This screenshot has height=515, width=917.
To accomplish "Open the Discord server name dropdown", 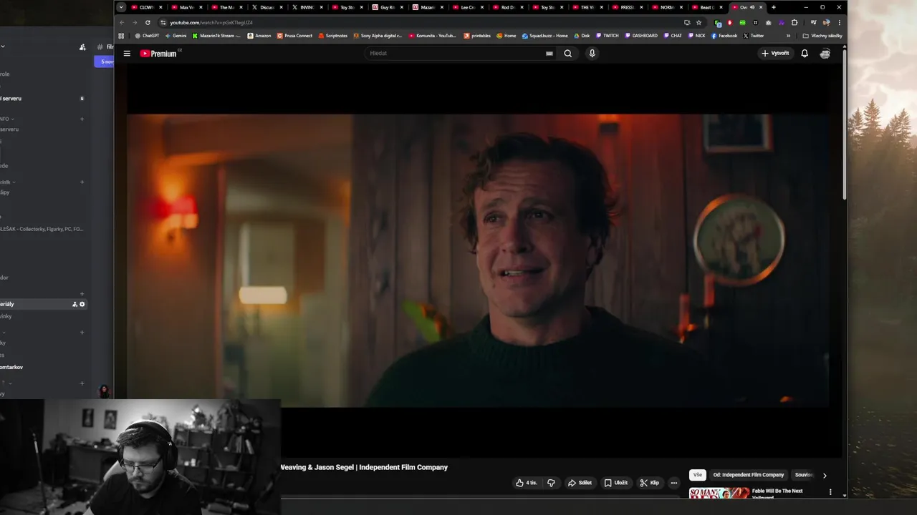I will (2, 46).
